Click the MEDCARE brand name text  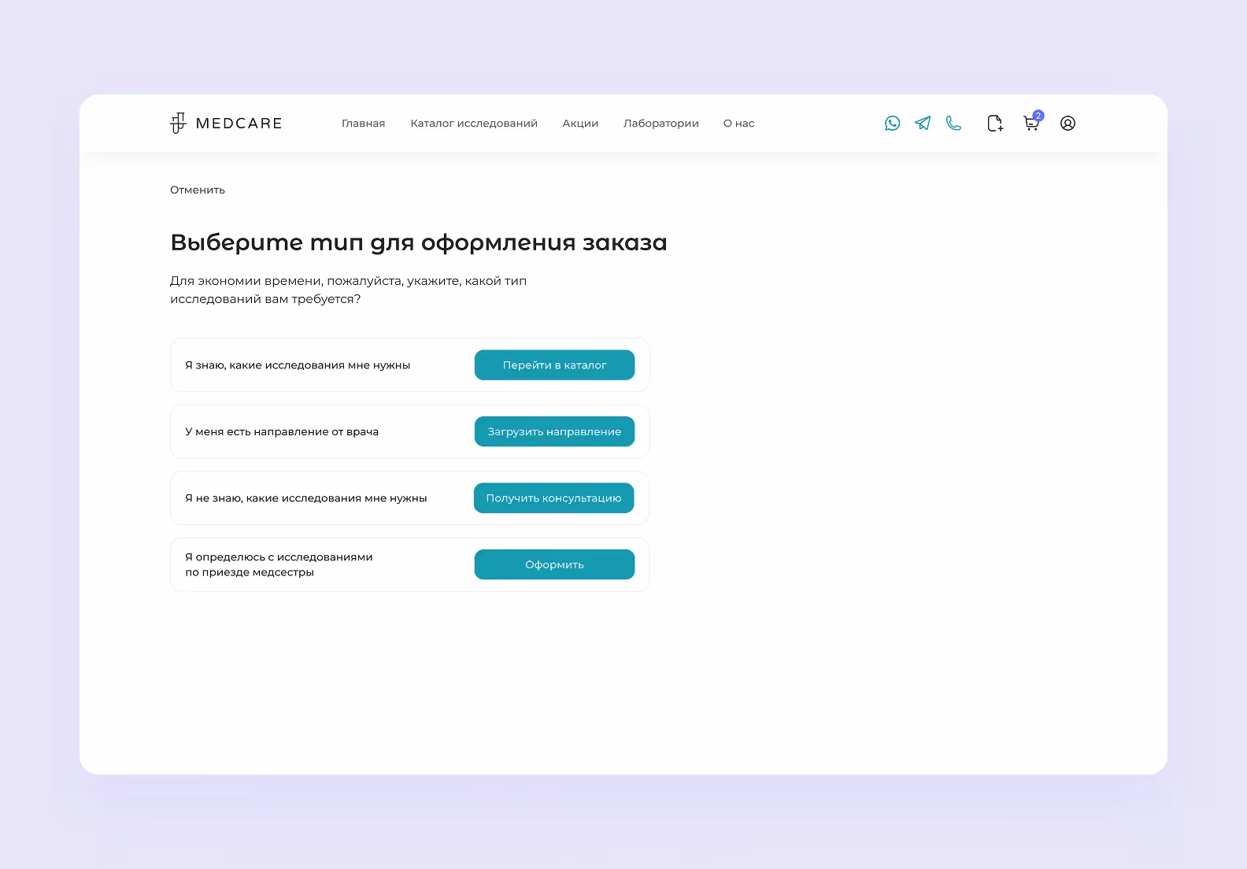point(239,124)
